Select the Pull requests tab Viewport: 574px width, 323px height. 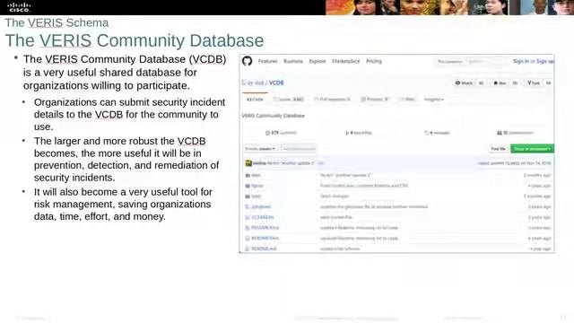point(333,100)
